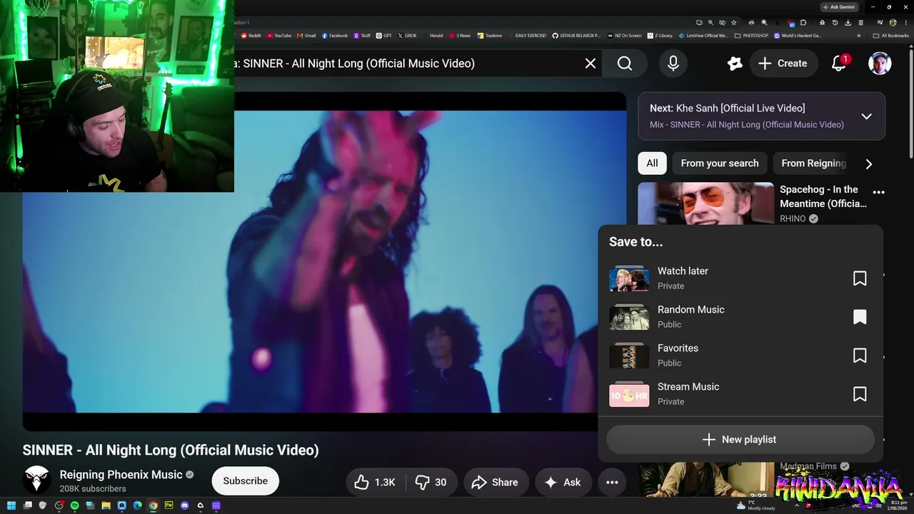
Task: Open the NZ On Screen bookmark
Action: click(x=624, y=36)
